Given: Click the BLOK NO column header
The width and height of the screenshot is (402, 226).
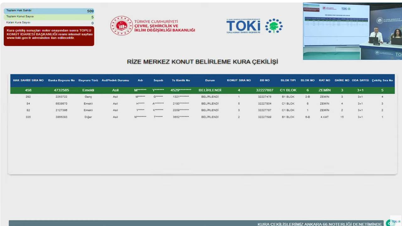Looking at the screenshot, I should tap(307, 80).
